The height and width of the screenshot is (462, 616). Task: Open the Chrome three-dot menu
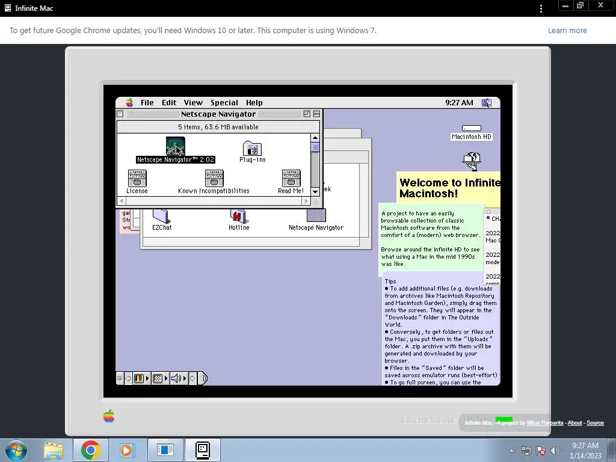pyautogui.click(x=541, y=8)
